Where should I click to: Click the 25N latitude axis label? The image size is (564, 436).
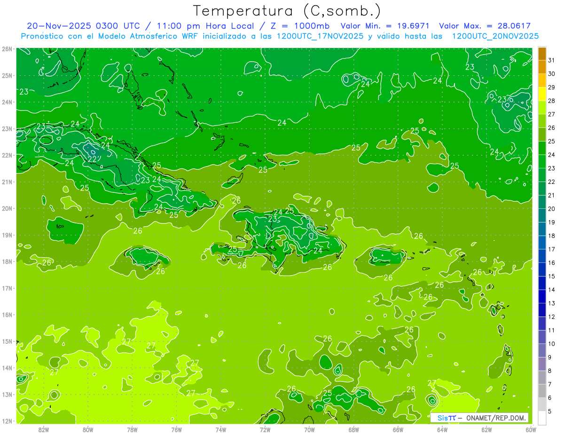pyautogui.click(x=7, y=75)
